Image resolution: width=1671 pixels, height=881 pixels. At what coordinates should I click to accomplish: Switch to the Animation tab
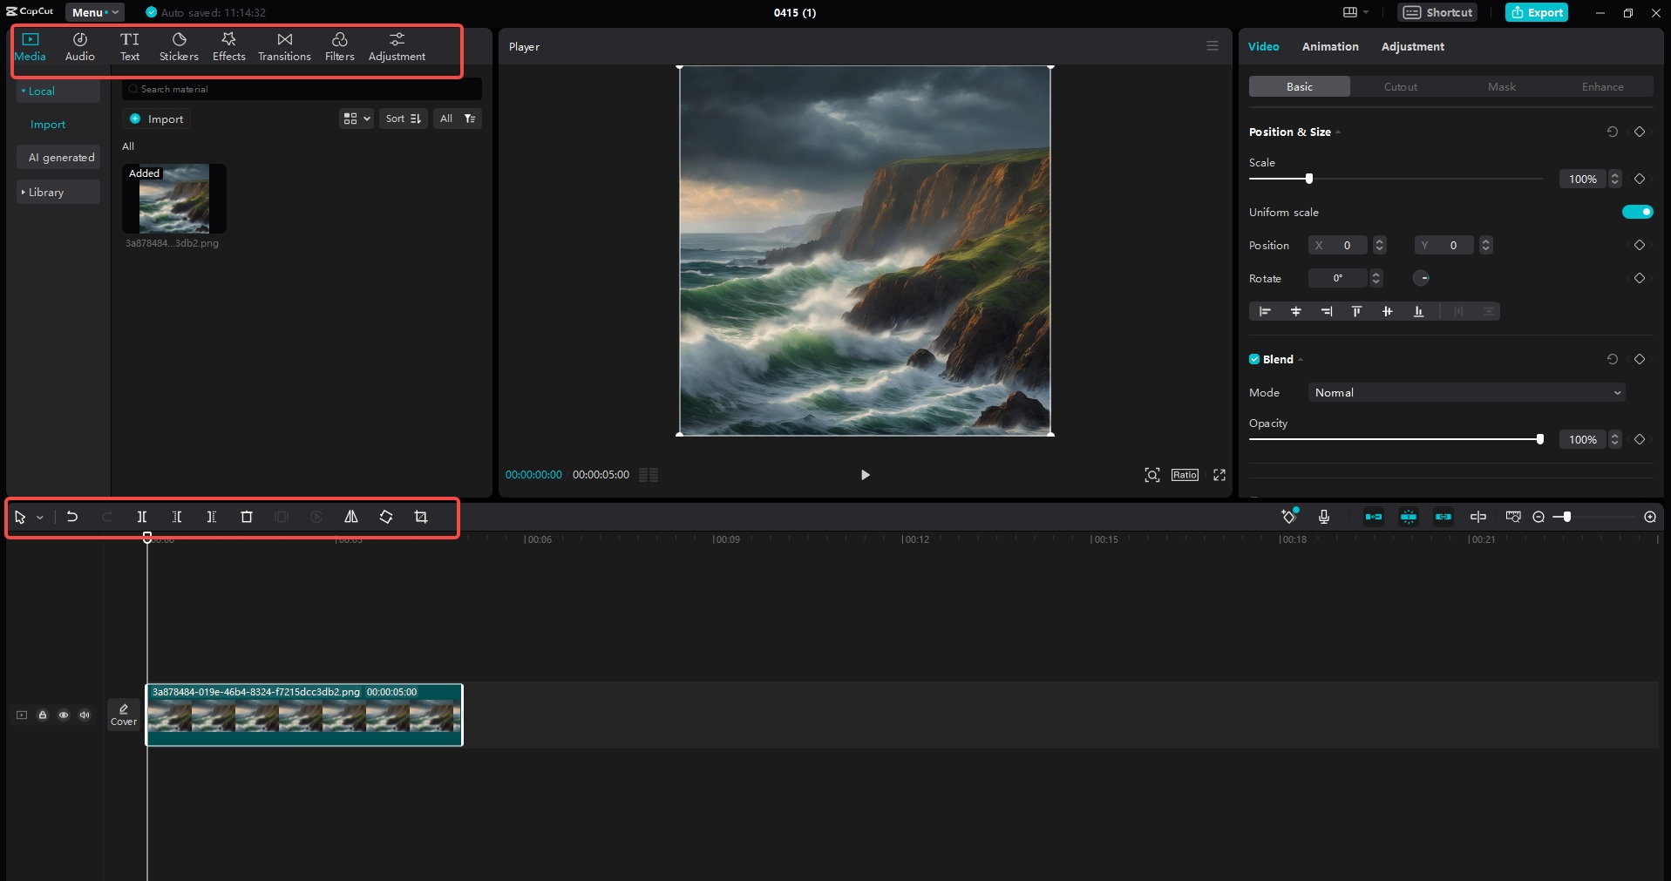tap(1329, 46)
